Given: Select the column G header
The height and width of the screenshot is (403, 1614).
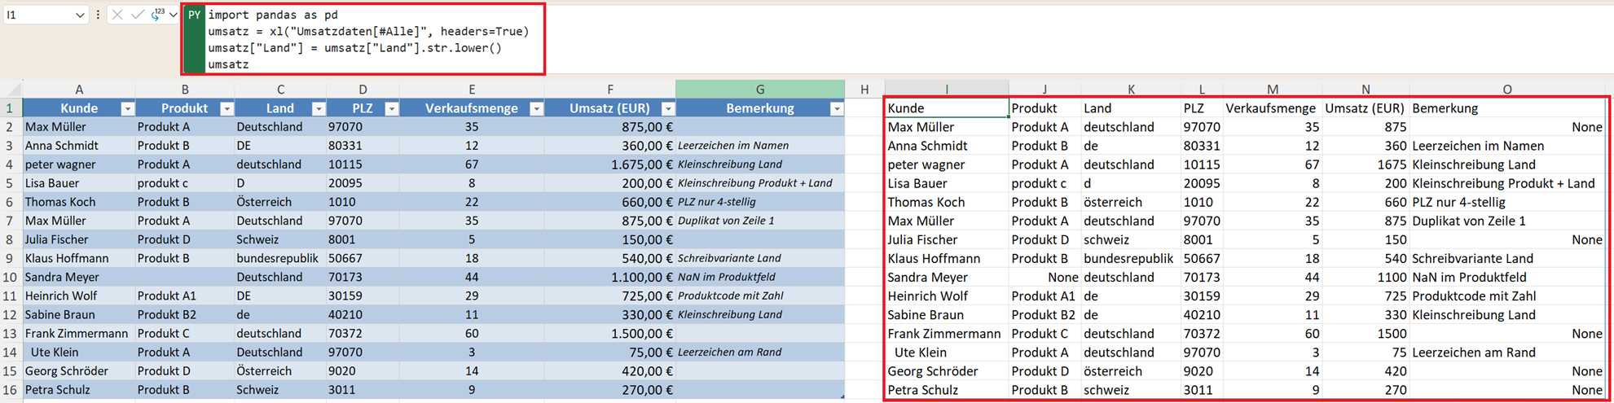Looking at the screenshot, I should (x=759, y=89).
